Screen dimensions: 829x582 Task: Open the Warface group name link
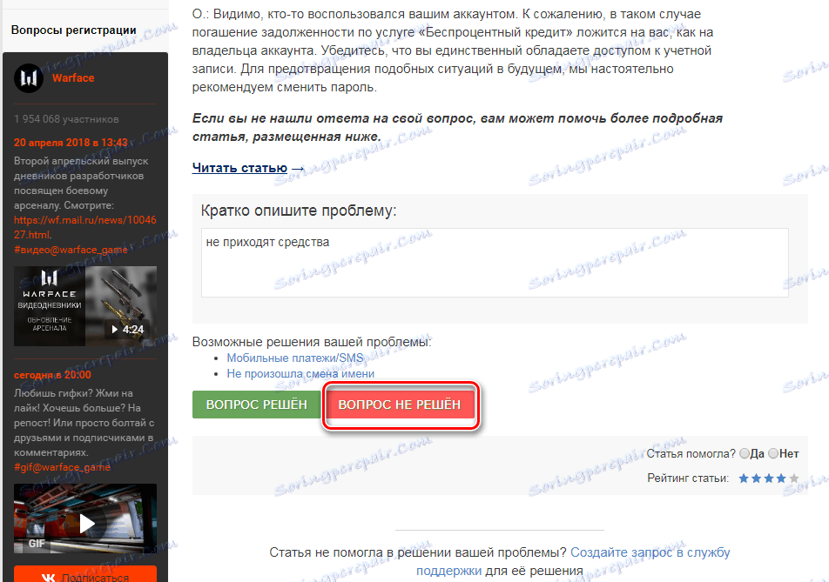point(73,78)
